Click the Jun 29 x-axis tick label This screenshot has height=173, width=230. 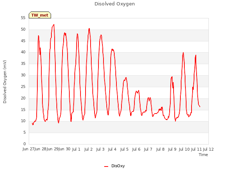click(x=52, y=149)
